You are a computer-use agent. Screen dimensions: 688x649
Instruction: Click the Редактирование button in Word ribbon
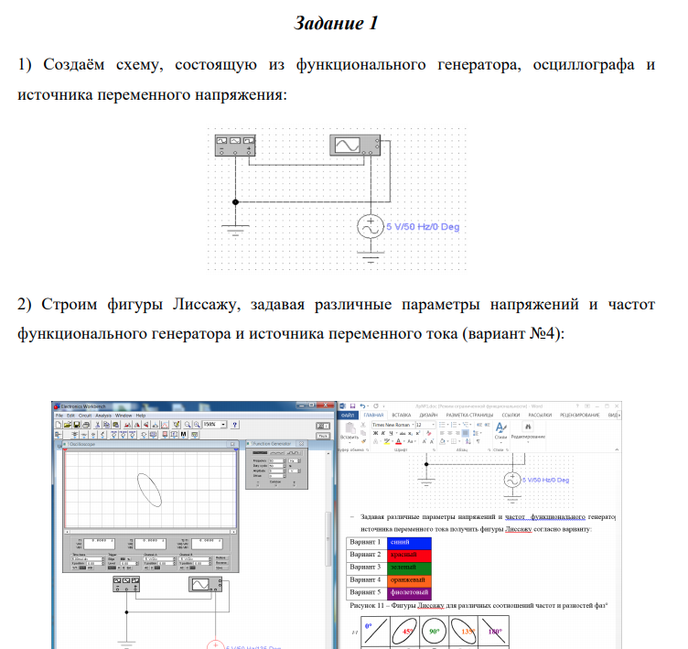[529, 431]
